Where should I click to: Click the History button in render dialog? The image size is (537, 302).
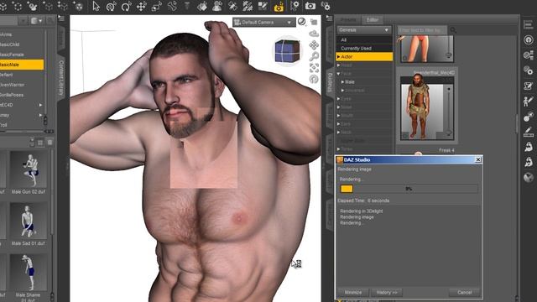coord(387,293)
